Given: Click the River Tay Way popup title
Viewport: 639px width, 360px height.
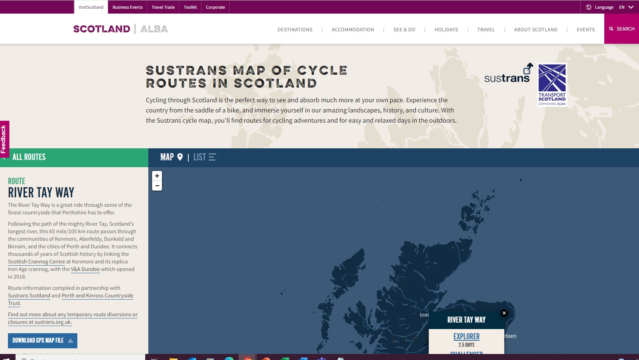Looking at the screenshot, I should pyautogui.click(x=466, y=320).
